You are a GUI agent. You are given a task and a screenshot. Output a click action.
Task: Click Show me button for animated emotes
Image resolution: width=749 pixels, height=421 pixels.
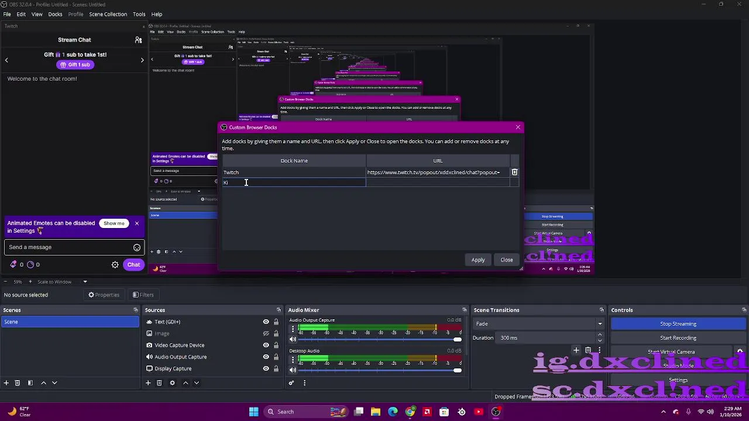tap(114, 223)
